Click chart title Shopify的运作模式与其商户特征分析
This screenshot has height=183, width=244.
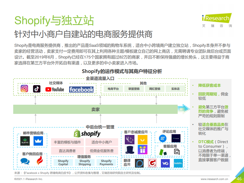[122, 71]
